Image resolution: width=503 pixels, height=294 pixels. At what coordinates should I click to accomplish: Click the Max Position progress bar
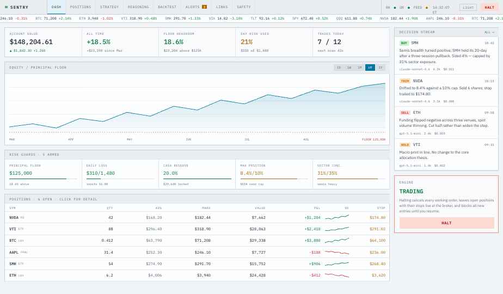point(274,179)
